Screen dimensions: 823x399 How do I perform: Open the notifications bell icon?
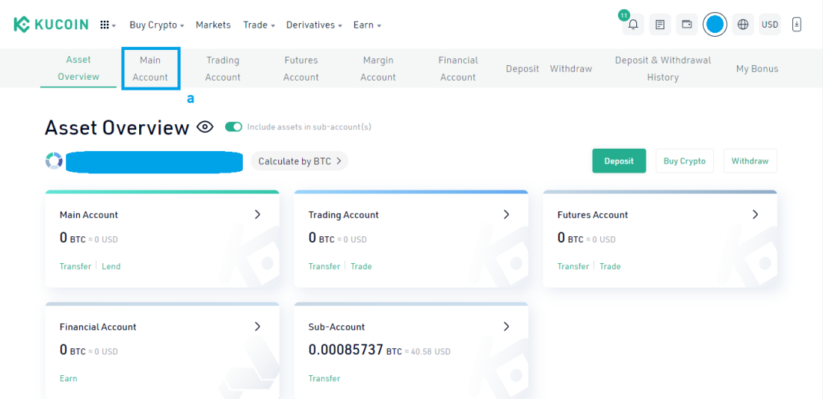[x=633, y=25]
